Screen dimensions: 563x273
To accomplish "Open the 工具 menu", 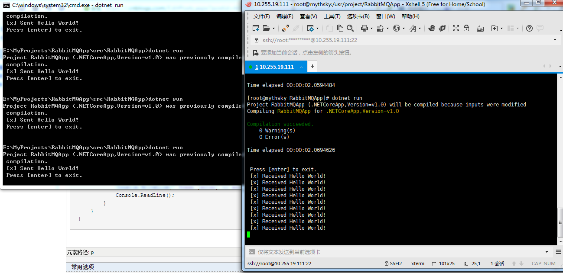I will 332,16.
